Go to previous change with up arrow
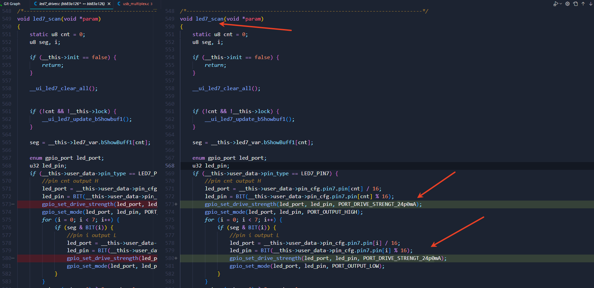The height and width of the screenshot is (288, 594). (x=583, y=4)
